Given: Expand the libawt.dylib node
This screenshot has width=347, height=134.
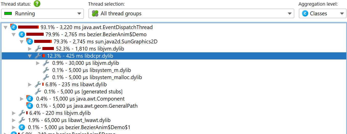Looking at the screenshot, I should pos(30,84).
